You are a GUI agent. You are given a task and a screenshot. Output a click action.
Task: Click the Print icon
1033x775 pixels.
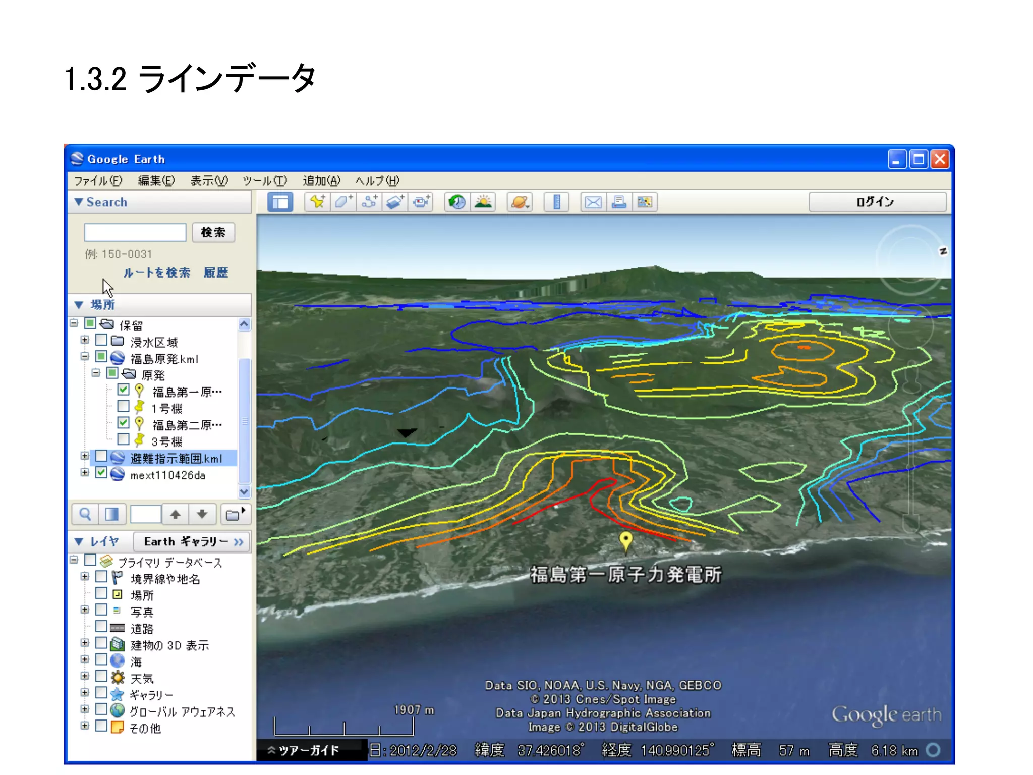coord(619,202)
